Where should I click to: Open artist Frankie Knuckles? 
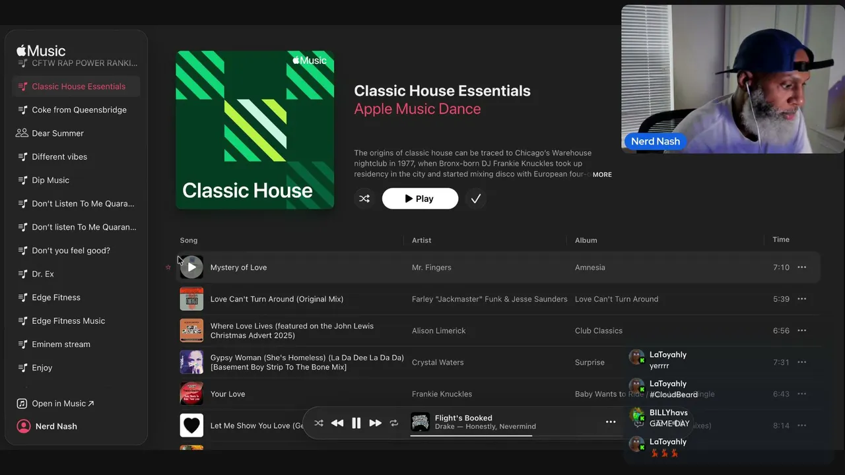442,394
